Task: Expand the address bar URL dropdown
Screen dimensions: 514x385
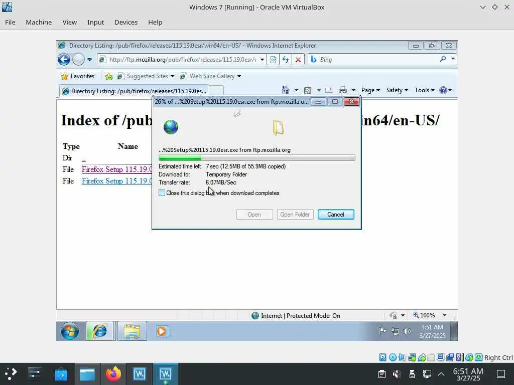Action: click(262, 60)
